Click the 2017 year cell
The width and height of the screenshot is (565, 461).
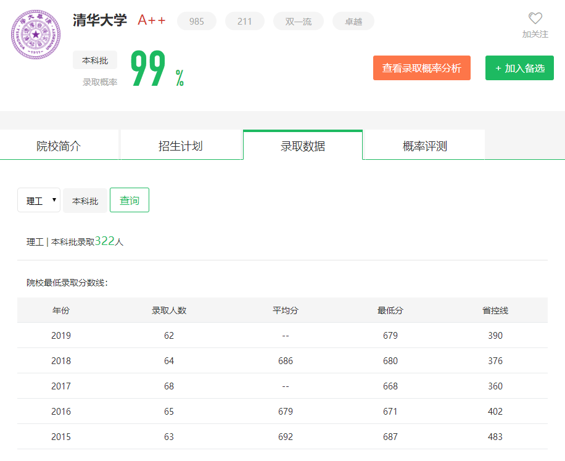click(61, 386)
